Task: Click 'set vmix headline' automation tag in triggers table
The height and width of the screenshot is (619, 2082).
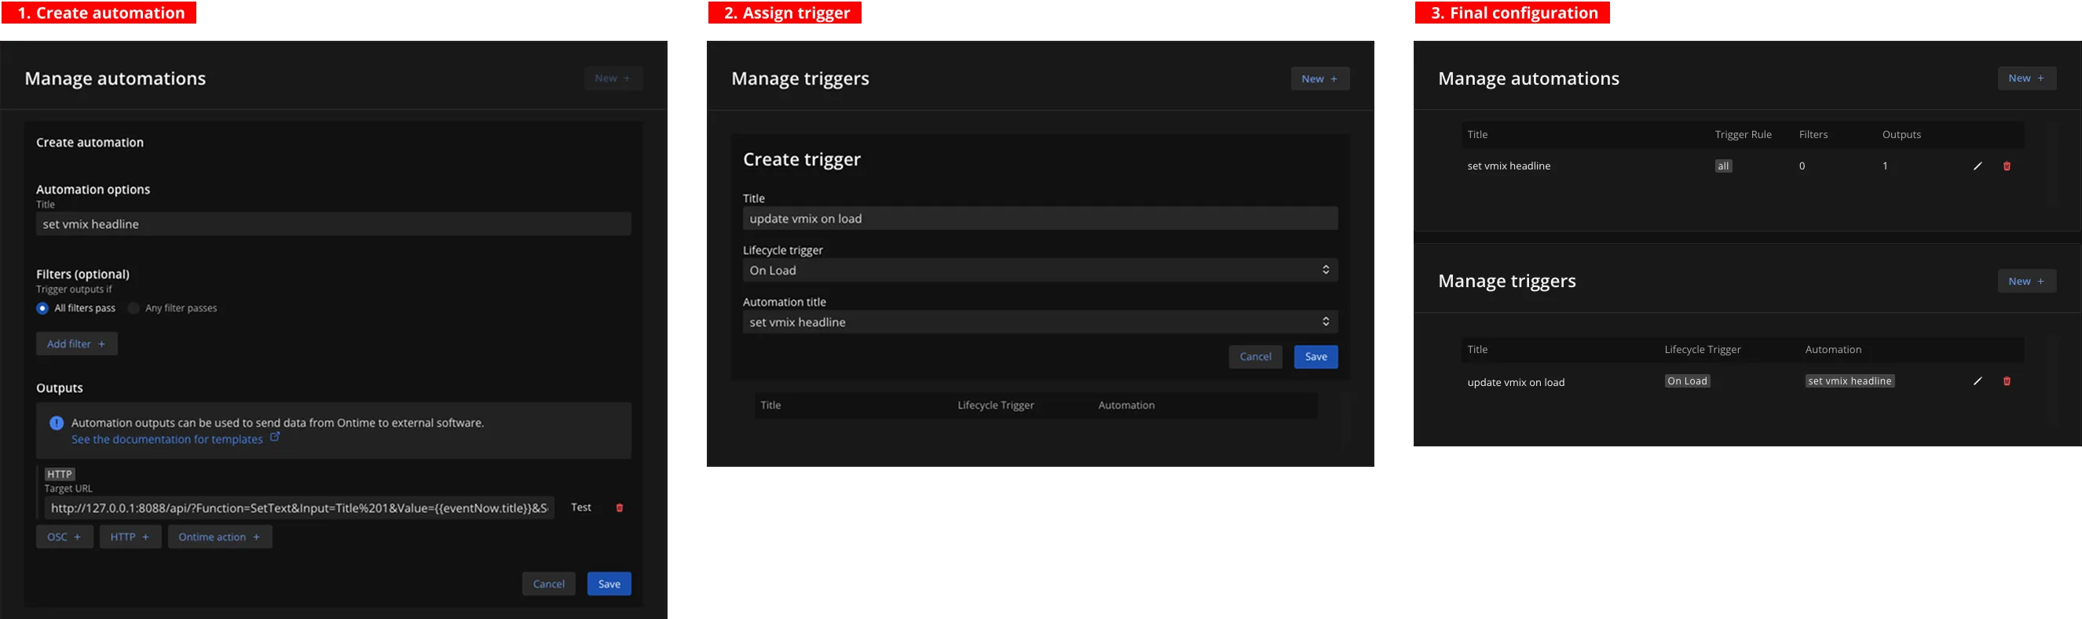Action: [x=1850, y=381]
